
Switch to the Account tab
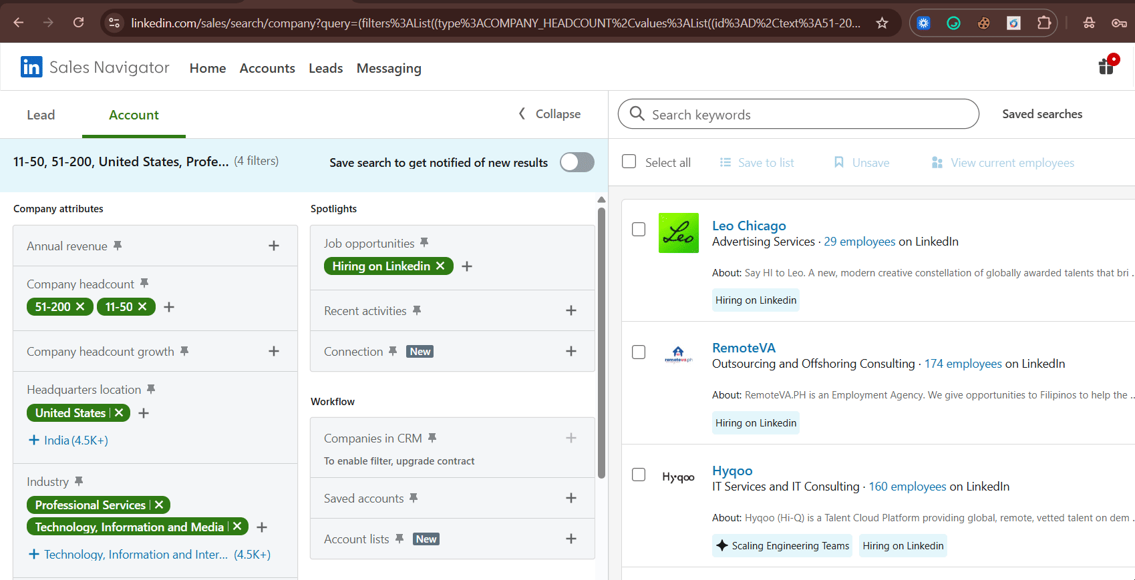click(134, 115)
